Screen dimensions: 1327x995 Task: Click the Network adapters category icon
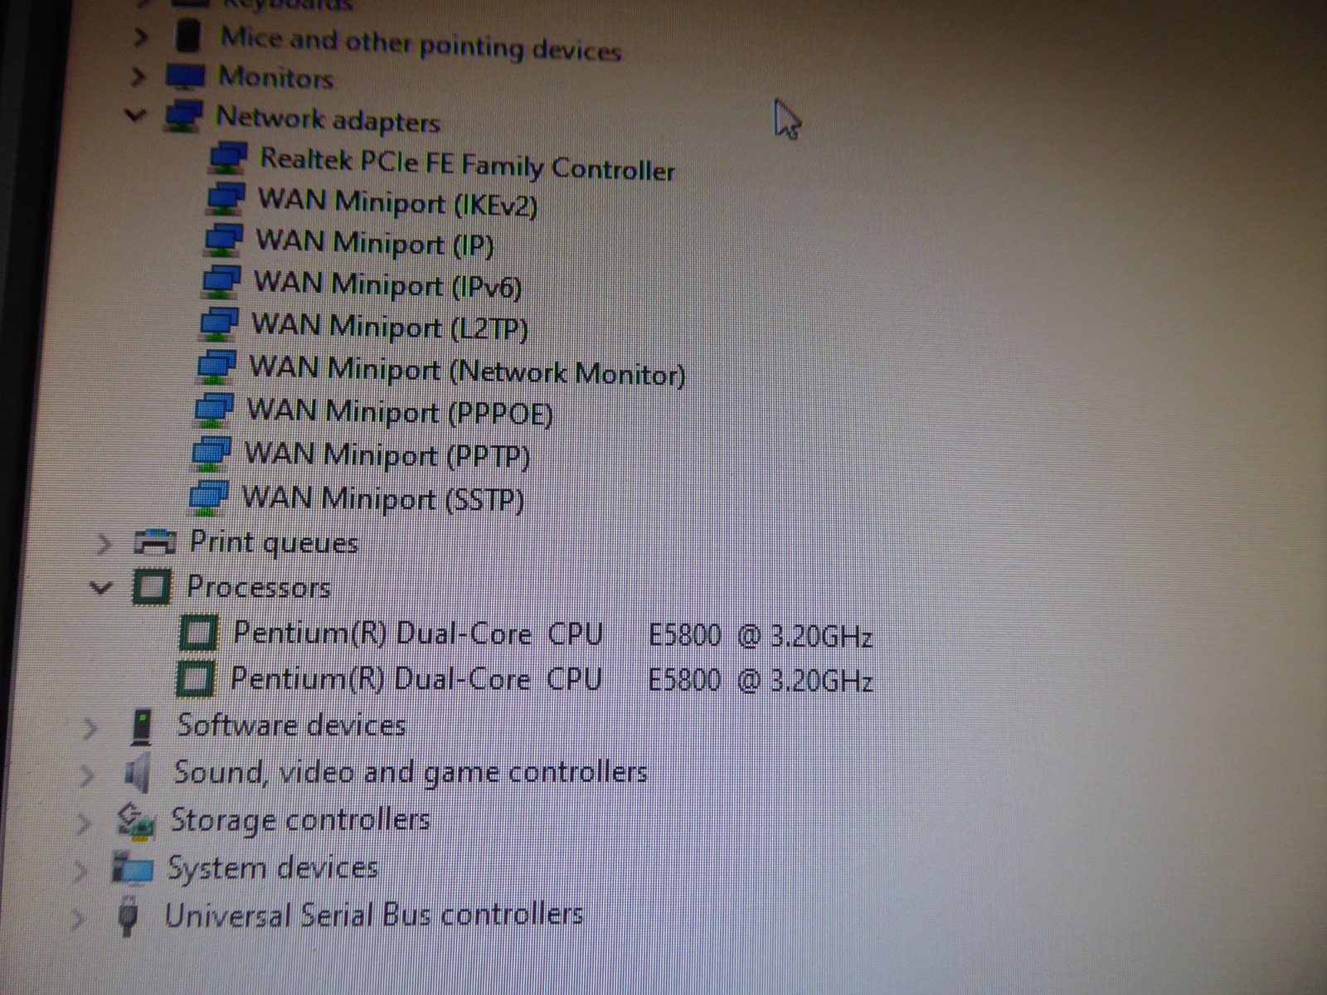[x=182, y=116]
